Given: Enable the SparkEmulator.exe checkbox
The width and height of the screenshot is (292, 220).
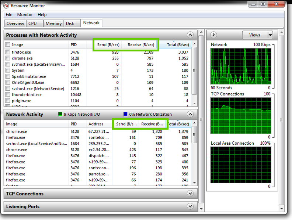Looking at the screenshot, I should click(x=8, y=76).
